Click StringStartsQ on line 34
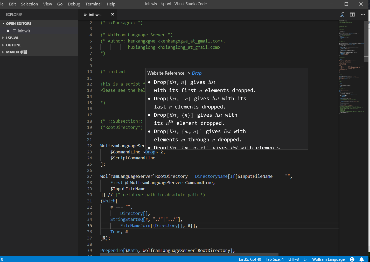The width and height of the screenshot is (370, 262). pyautogui.click(x=127, y=219)
